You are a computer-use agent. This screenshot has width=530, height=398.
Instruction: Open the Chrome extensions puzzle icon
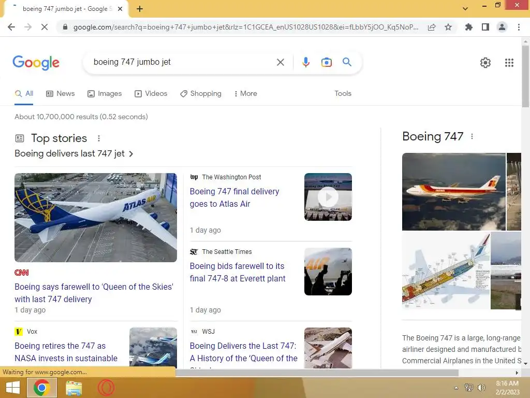pos(468,27)
